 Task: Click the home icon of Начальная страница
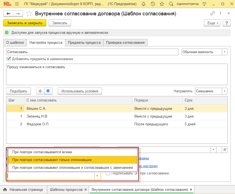point(5,189)
